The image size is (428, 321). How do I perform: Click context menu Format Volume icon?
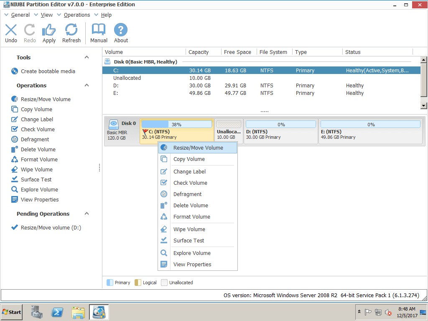point(164,217)
